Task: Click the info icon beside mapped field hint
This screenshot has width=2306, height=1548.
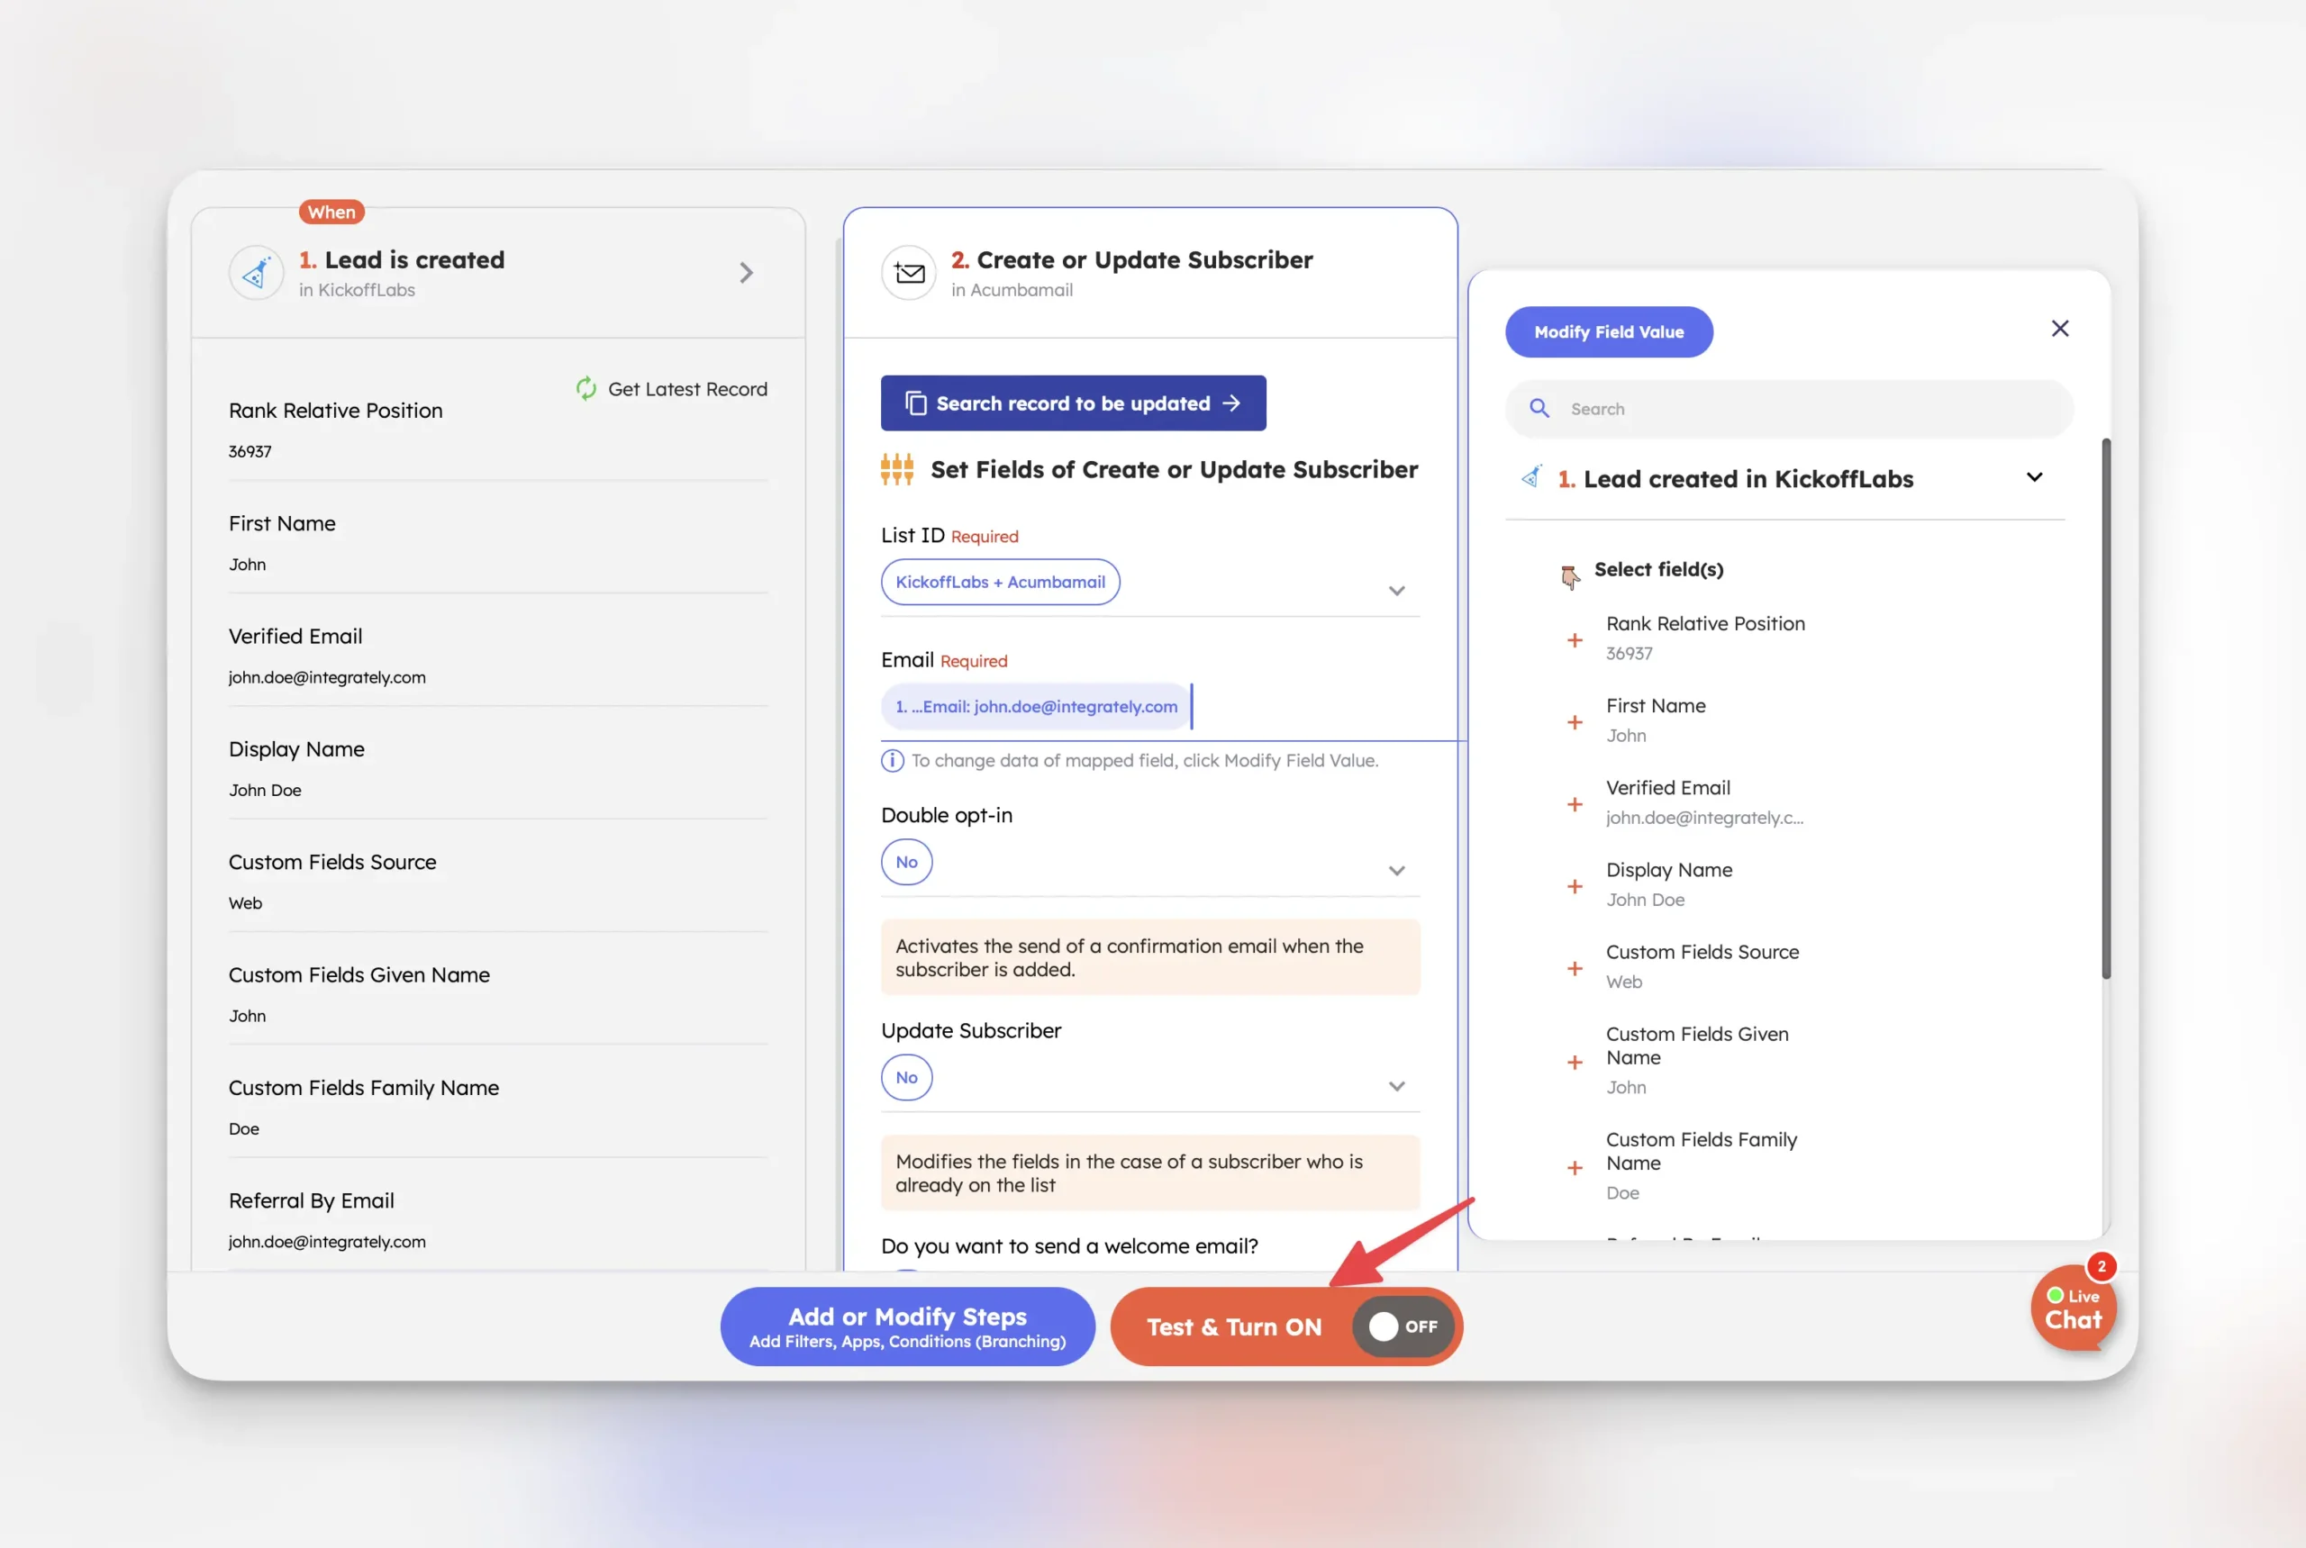Action: (x=892, y=760)
